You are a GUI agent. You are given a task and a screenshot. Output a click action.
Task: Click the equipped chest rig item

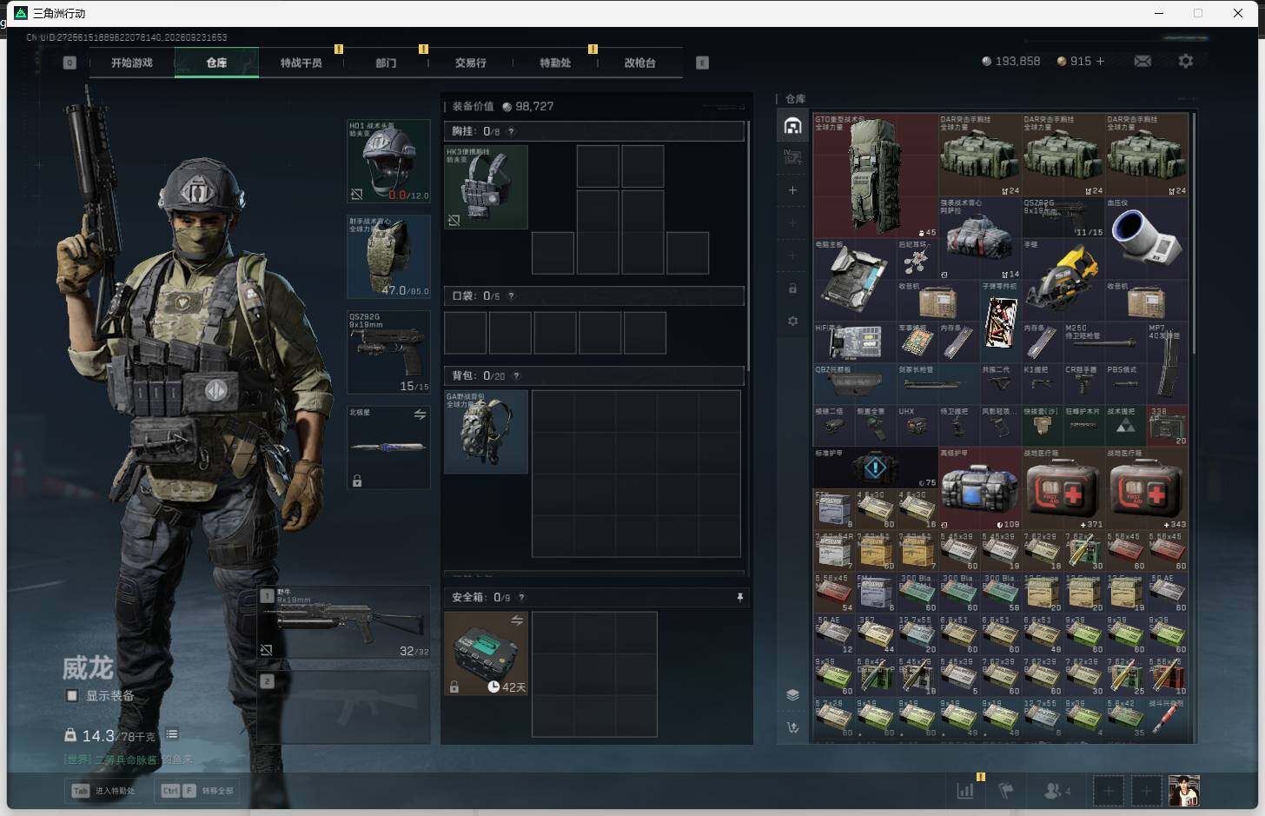tap(486, 187)
